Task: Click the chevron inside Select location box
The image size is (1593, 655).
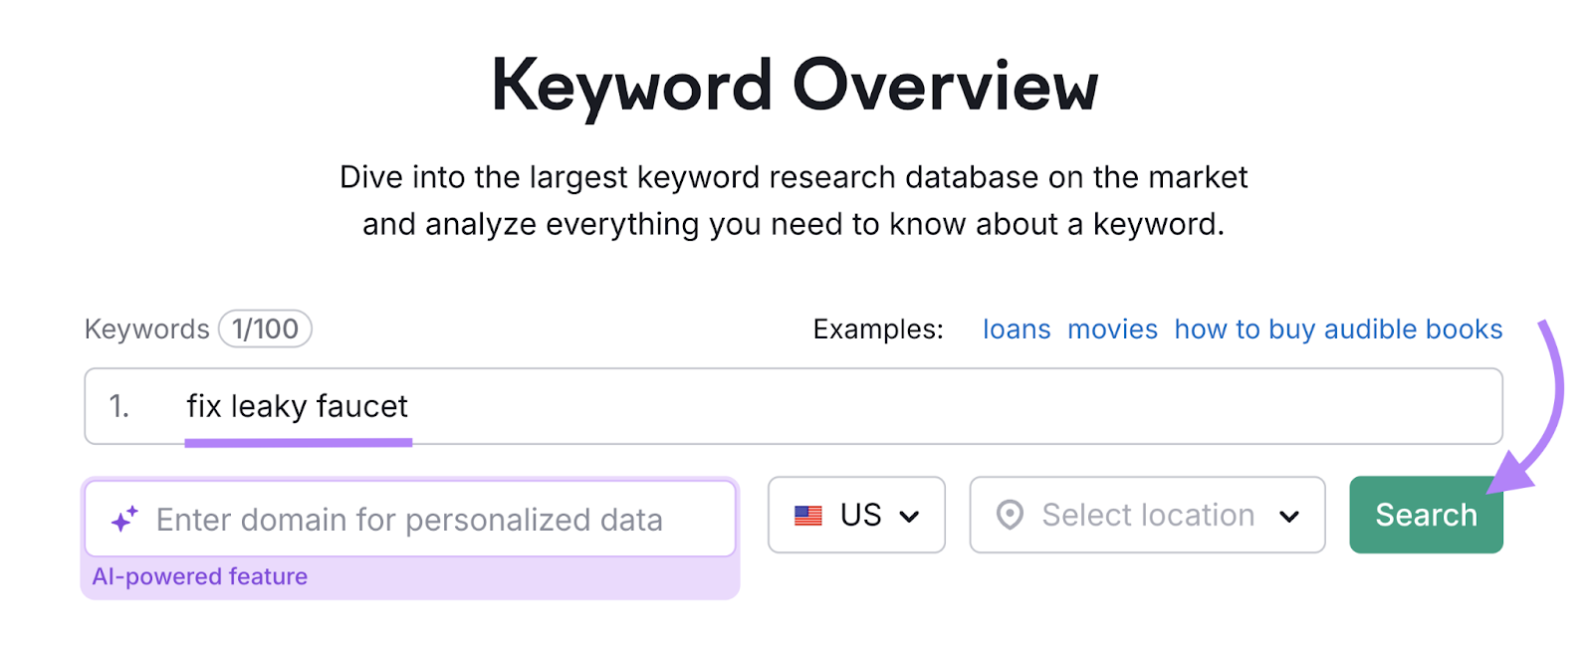Action: (1290, 517)
